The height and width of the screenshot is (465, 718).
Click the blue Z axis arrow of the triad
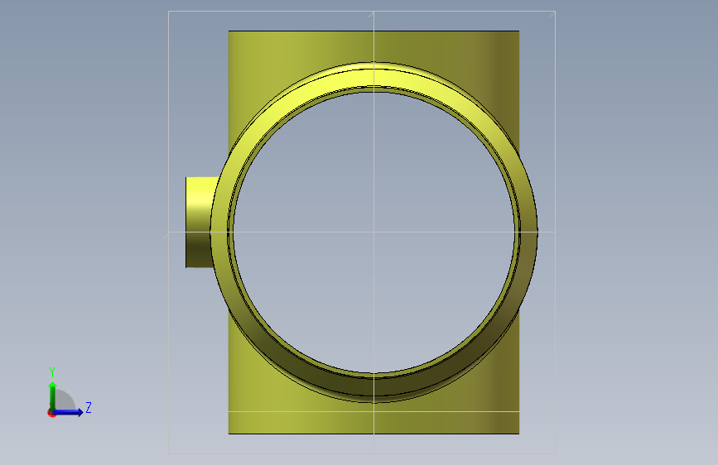point(69,412)
